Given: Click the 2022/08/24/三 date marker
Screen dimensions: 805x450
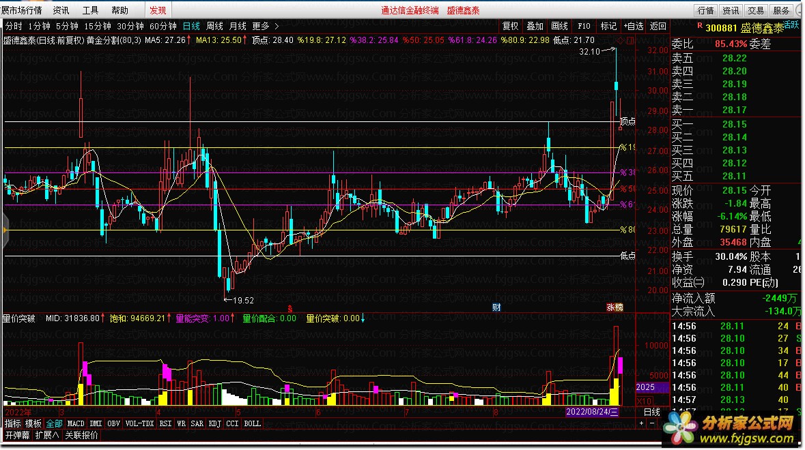Looking at the screenshot, I should point(592,412).
